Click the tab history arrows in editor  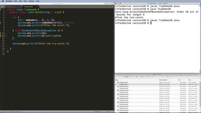[2, 7]
